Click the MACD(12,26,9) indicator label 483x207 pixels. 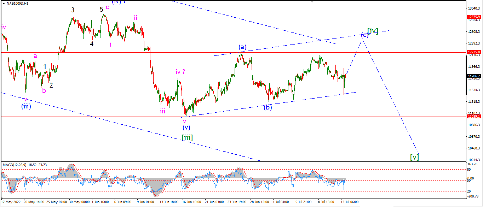(x=14, y=165)
